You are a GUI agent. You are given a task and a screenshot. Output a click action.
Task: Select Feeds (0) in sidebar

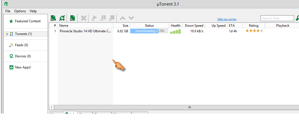click(x=21, y=45)
